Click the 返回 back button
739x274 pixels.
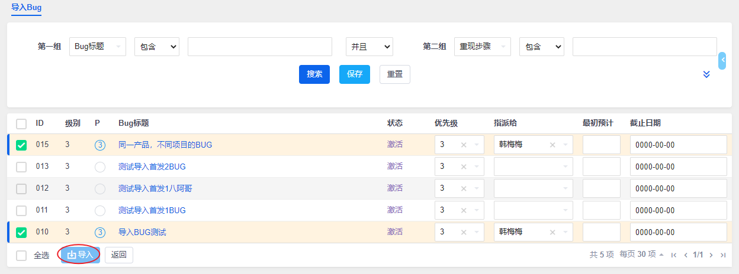click(x=119, y=255)
